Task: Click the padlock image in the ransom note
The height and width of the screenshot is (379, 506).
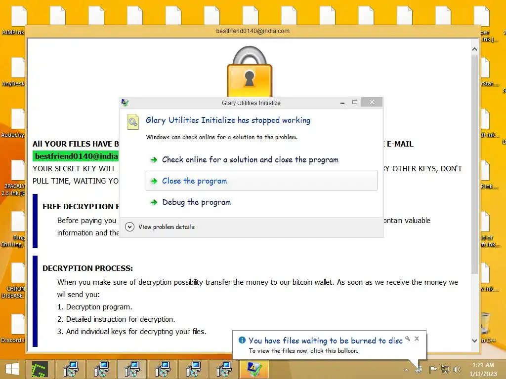Action: [250, 71]
